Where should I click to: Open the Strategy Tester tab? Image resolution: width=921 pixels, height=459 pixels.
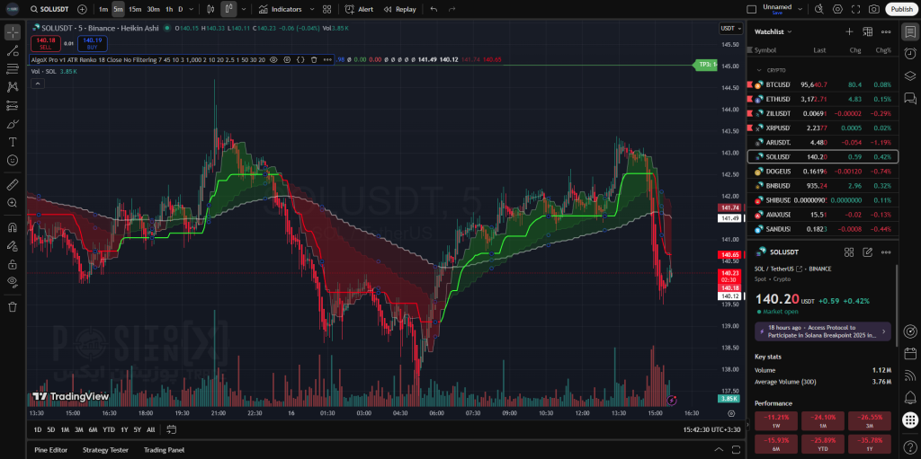(106, 450)
